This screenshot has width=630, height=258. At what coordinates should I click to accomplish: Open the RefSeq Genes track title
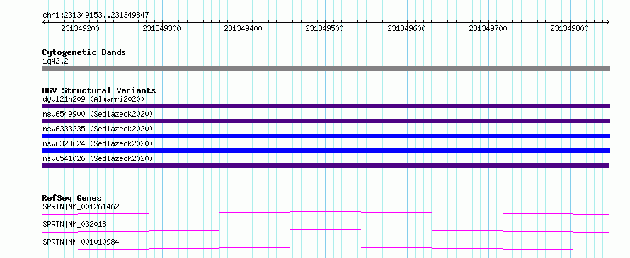coord(71,198)
